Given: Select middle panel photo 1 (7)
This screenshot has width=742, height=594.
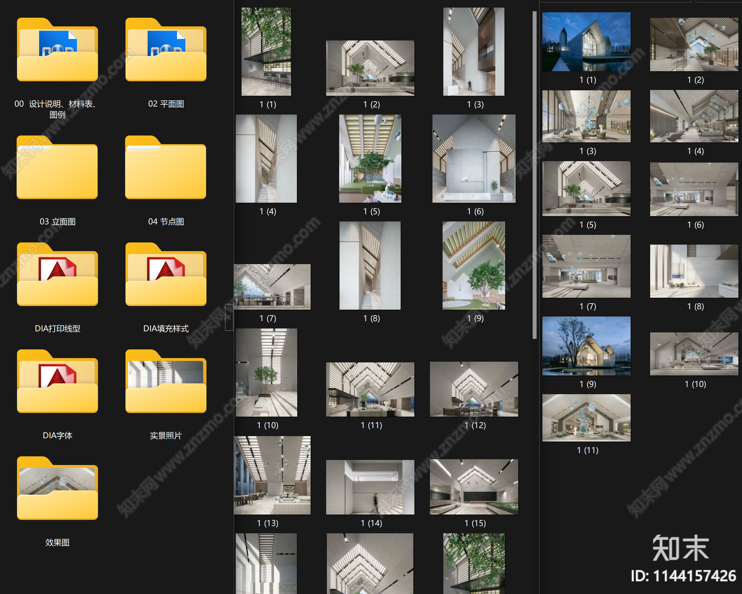Looking at the screenshot, I should (272, 287).
